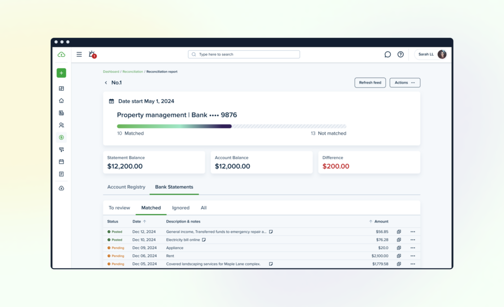Click the Posted status on Dec 10 row
The width and height of the screenshot is (504, 307).
(115, 240)
